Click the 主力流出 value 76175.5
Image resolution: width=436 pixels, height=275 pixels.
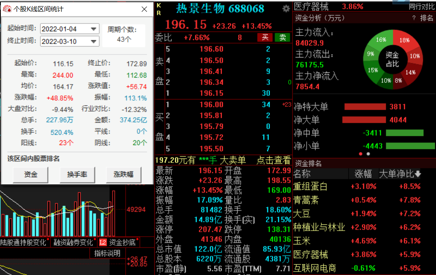pyautogui.click(x=310, y=65)
